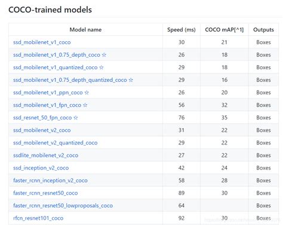Click ssd_mobilenet_v2_quantized_coco link
The height and width of the screenshot is (225, 283).
click(x=56, y=143)
